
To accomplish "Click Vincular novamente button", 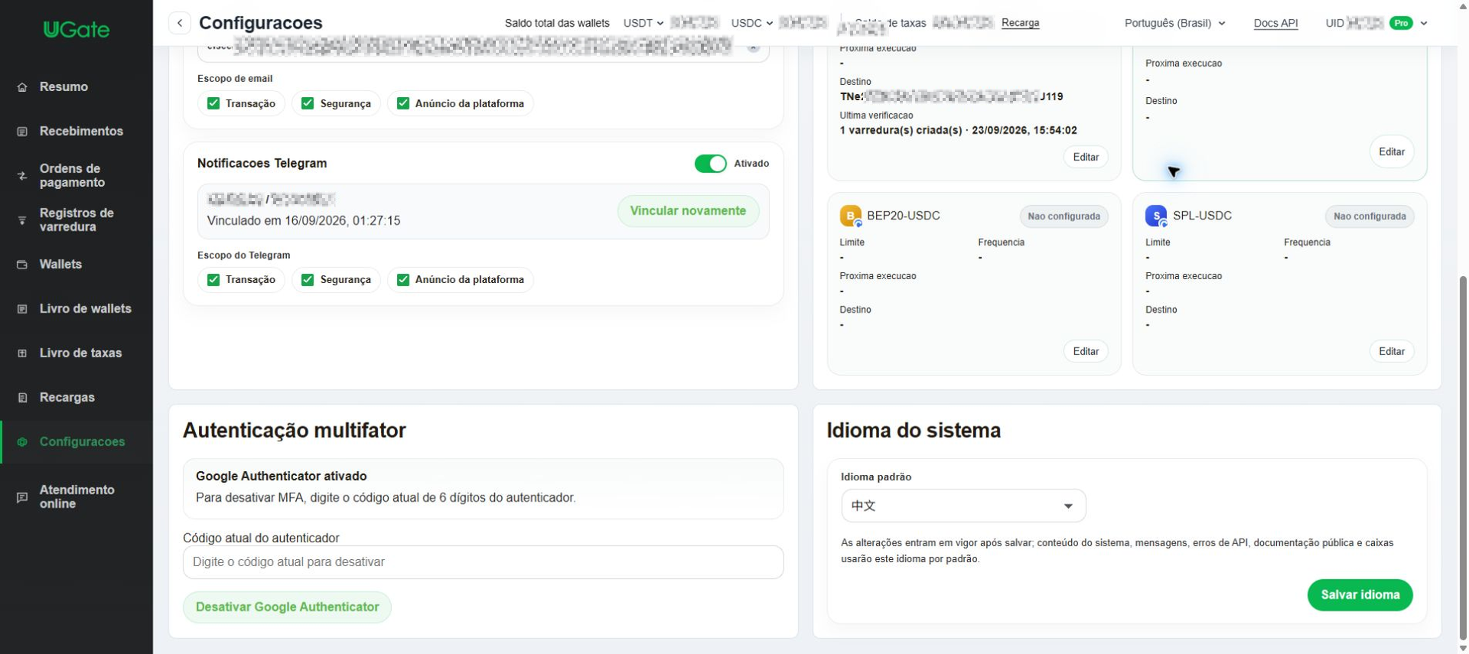I will pyautogui.click(x=688, y=211).
